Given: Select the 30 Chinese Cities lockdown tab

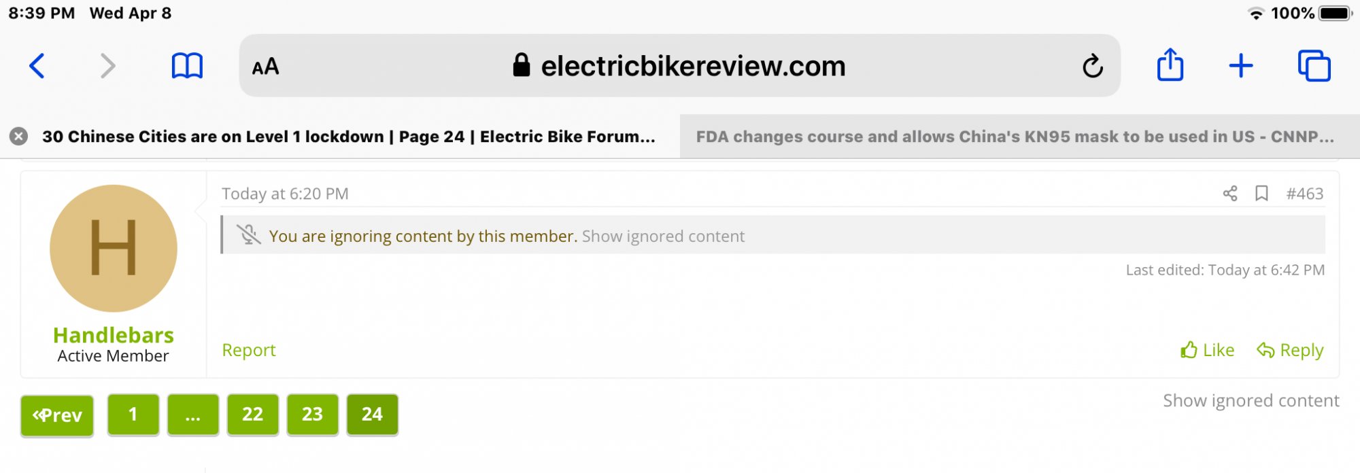Looking at the screenshot, I should point(348,137).
